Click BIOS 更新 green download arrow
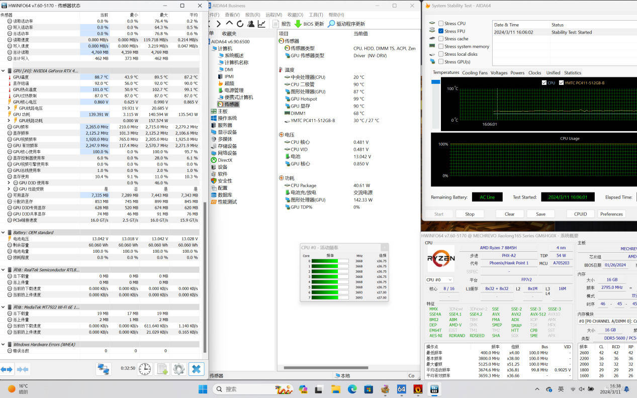This screenshot has width=637, height=398. (298, 24)
